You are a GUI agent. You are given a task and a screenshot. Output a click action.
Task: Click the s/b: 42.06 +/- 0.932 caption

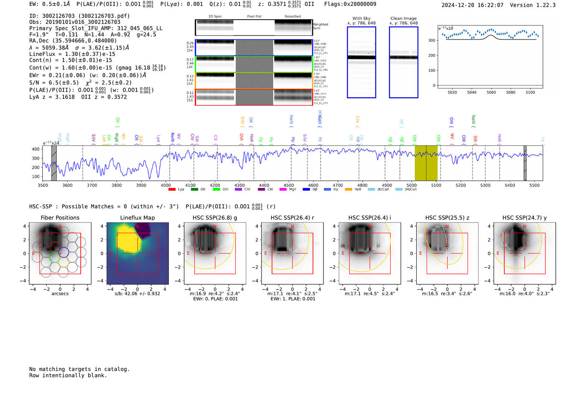(x=137, y=294)
